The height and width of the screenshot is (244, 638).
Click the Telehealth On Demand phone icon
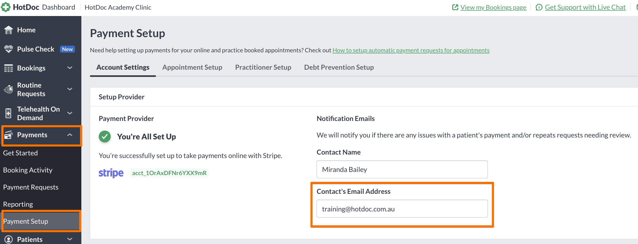click(x=9, y=113)
